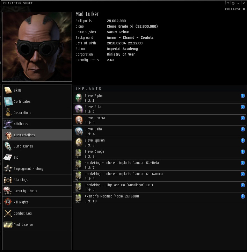247x252 pixels.
Task: Click the slot 10 Akemon's implant icon
Action: pyautogui.click(x=79, y=199)
